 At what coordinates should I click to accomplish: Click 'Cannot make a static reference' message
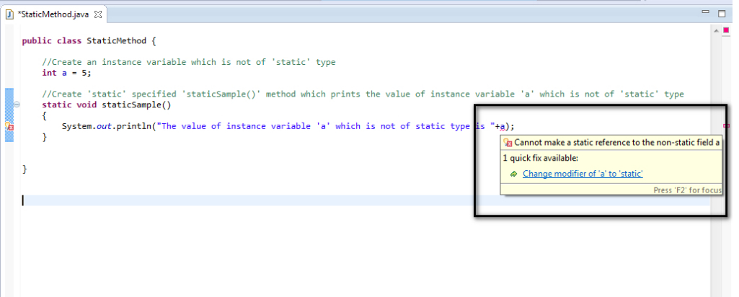pos(617,142)
